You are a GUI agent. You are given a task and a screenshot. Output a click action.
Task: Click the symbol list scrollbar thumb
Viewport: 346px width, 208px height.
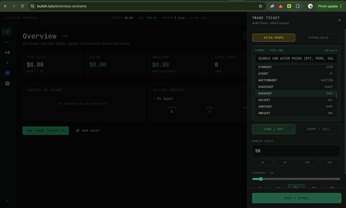(336, 95)
